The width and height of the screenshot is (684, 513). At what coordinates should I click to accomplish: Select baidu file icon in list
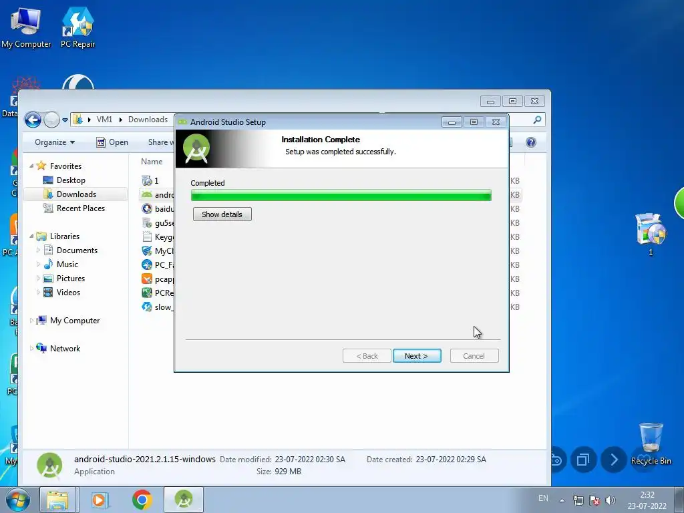[x=147, y=208]
